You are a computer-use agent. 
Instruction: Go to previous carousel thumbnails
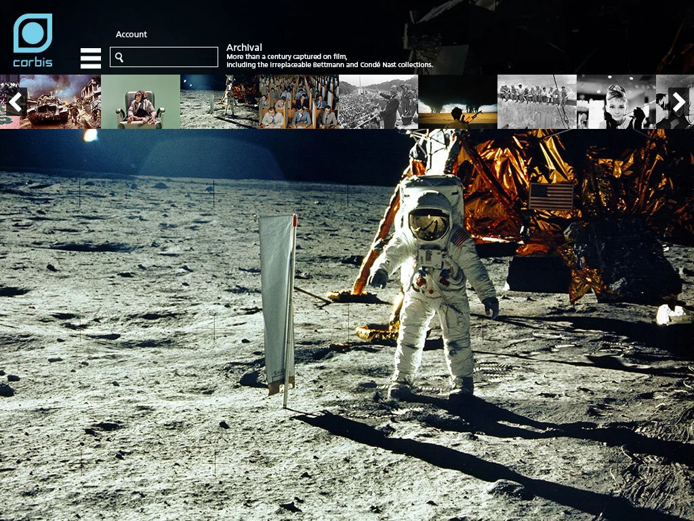(16, 102)
